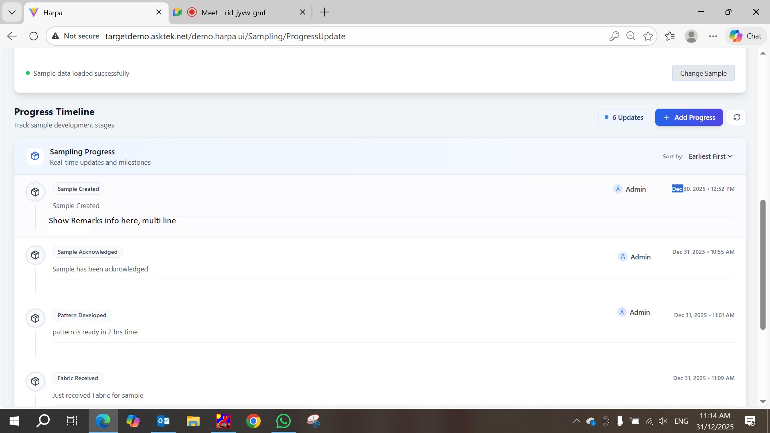
Task: Click Sample Created stage cube icon
Action: 35,192
